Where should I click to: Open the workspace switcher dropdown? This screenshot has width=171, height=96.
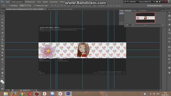click(158, 6)
